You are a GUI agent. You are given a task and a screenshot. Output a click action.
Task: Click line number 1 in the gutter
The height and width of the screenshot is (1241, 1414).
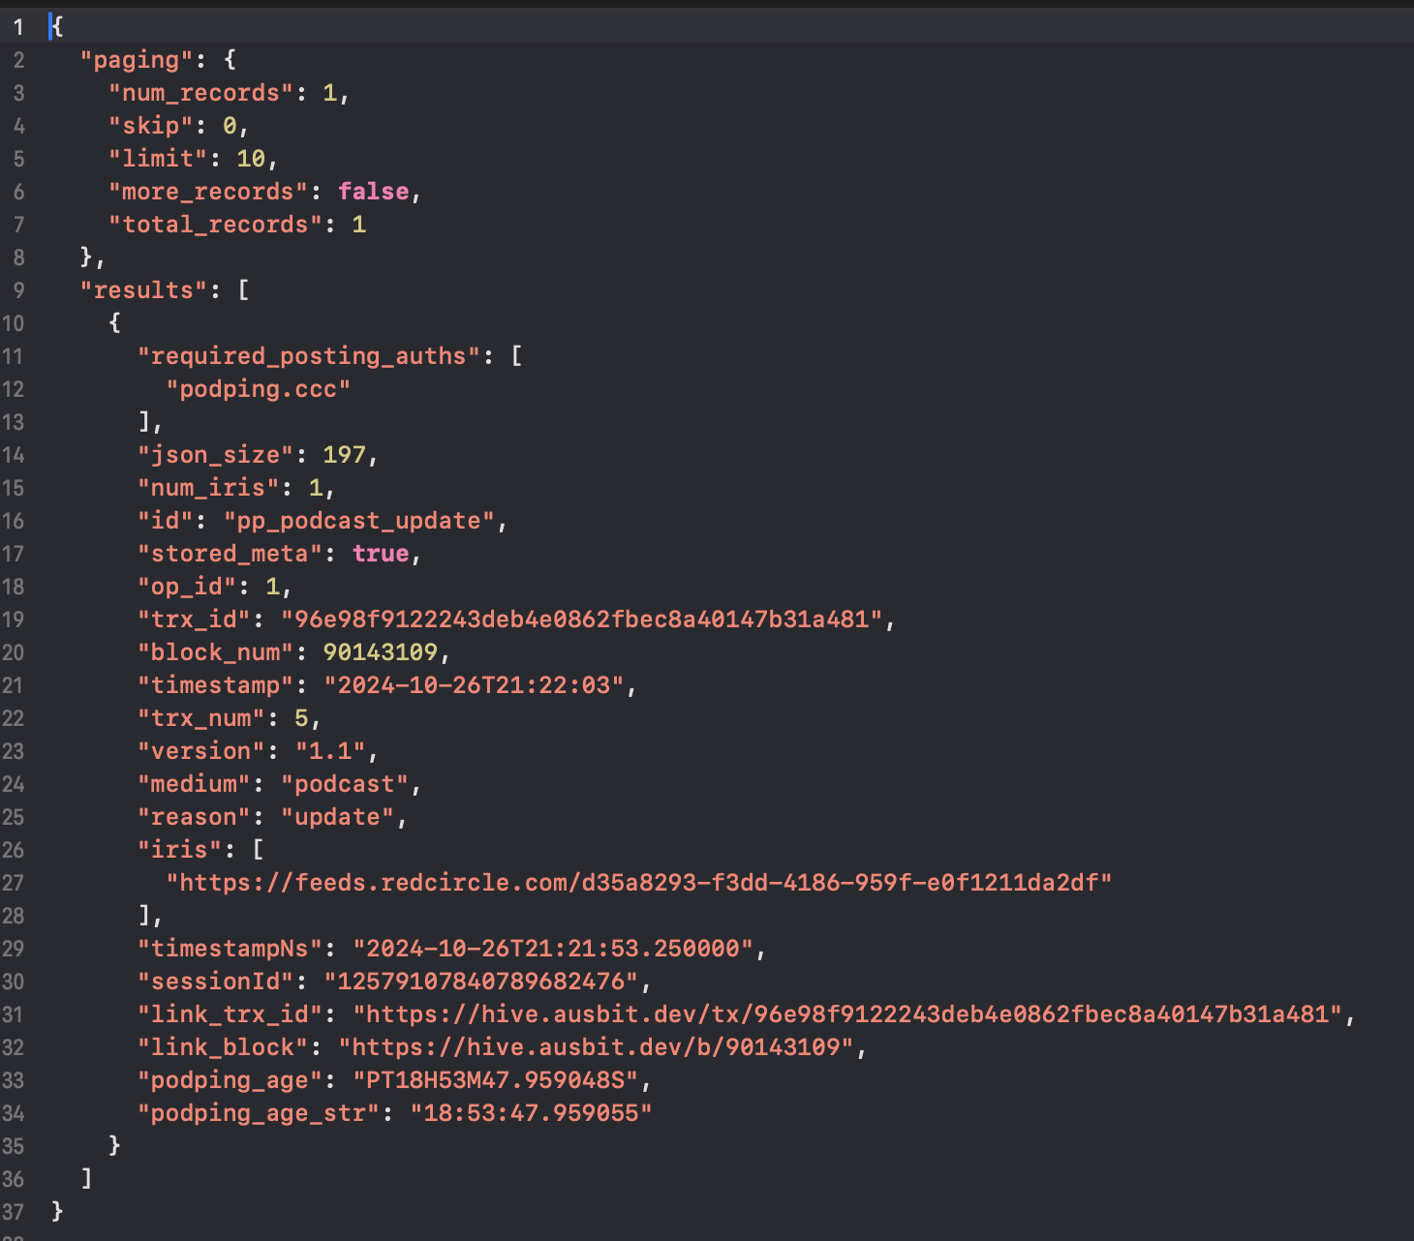[x=18, y=27]
